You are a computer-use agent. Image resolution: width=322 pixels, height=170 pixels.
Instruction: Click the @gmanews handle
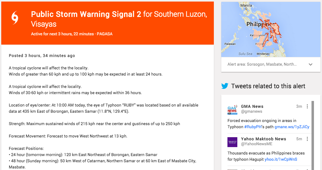[x=252, y=111]
